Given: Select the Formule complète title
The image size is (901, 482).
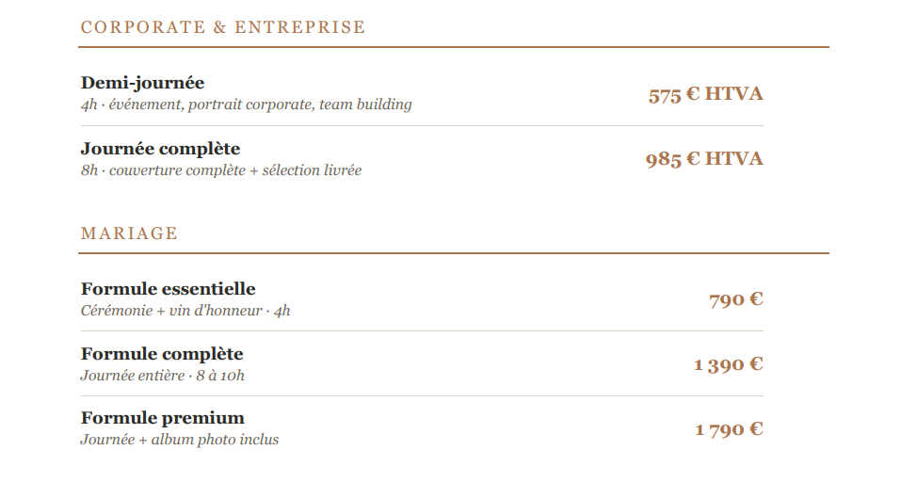Looking at the screenshot, I should click(162, 354).
